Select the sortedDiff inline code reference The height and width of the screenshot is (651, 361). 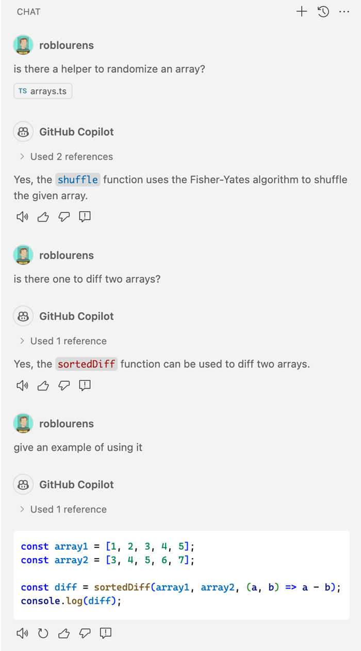click(86, 364)
